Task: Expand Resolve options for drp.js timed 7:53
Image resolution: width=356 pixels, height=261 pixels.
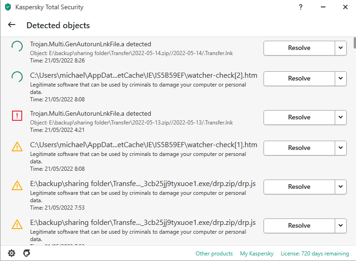Action: tap(341, 186)
